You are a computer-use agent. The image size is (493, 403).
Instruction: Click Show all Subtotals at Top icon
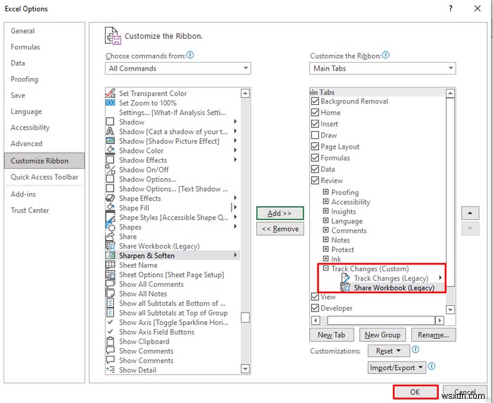111,313
